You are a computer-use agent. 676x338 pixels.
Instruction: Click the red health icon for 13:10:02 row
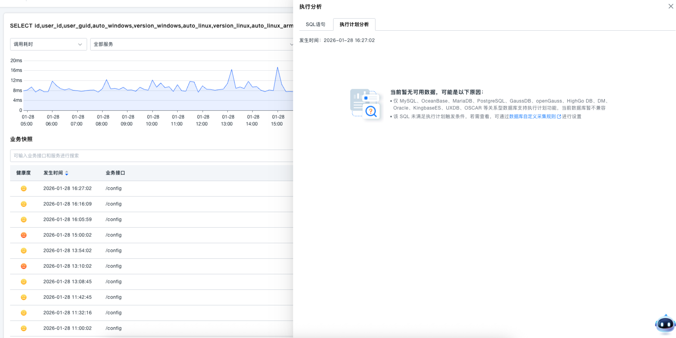click(24, 266)
